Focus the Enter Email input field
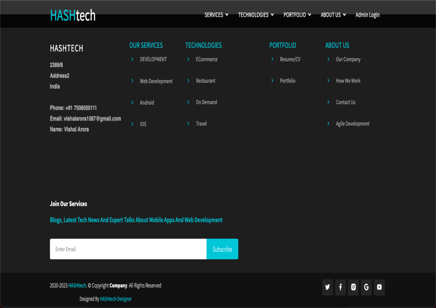This screenshot has height=308, width=436. click(128, 249)
